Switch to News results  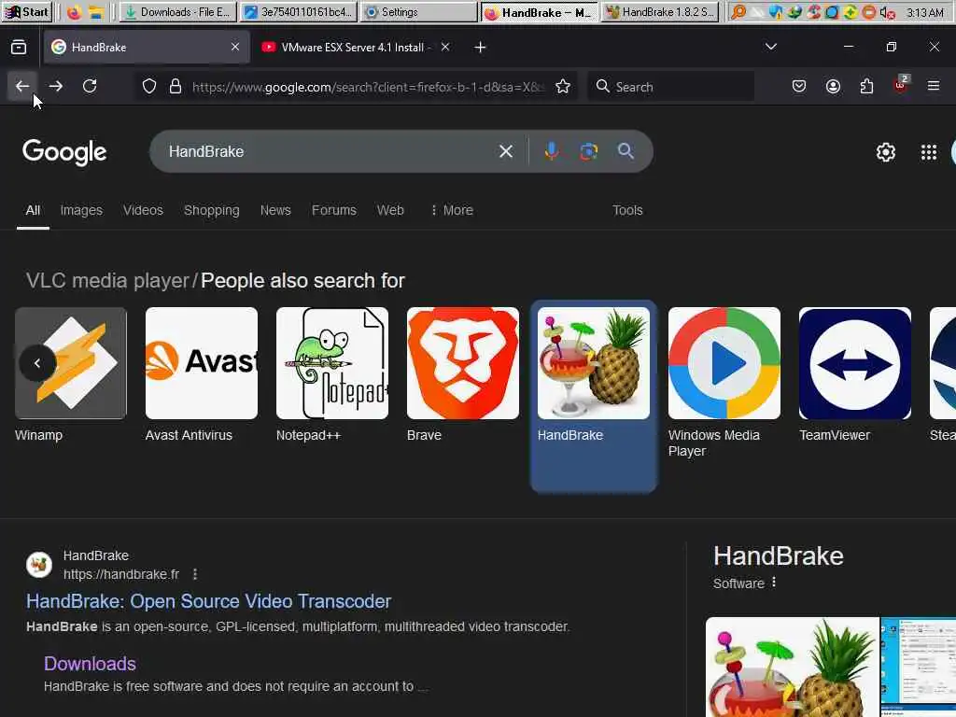[275, 210]
